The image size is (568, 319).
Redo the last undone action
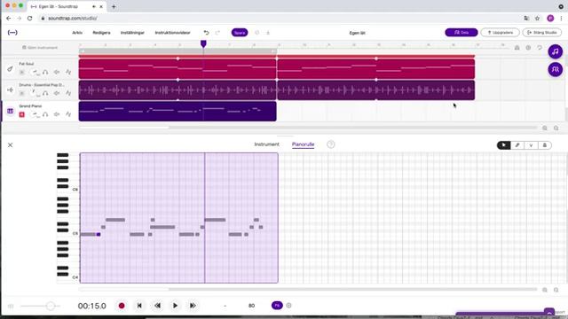click(x=217, y=33)
